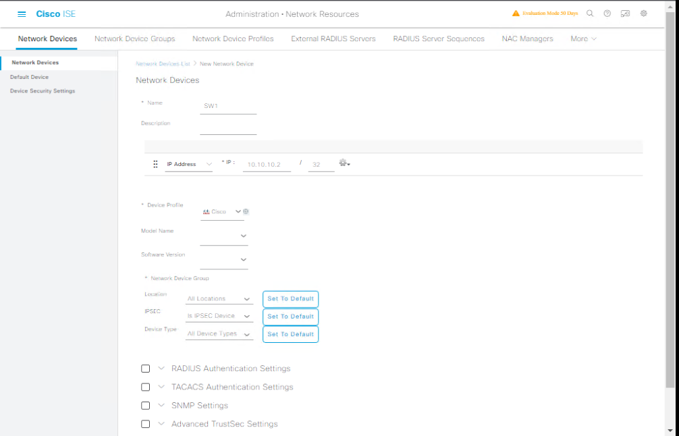Switch to Network Devices tab
This screenshot has height=436, width=679.
pos(47,39)
